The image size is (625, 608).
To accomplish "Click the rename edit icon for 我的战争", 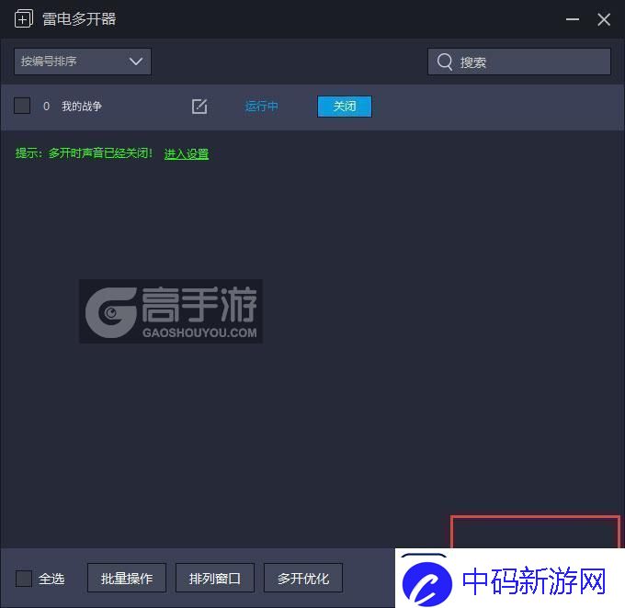I will (199, 107).
